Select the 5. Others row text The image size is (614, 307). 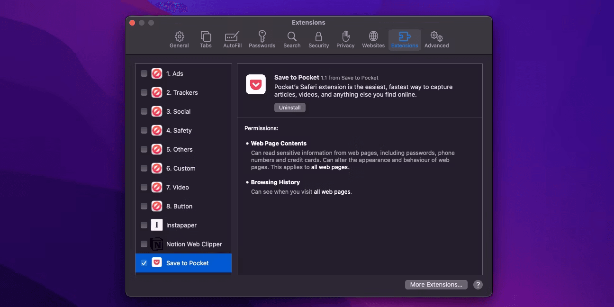(x=180, y=149)
